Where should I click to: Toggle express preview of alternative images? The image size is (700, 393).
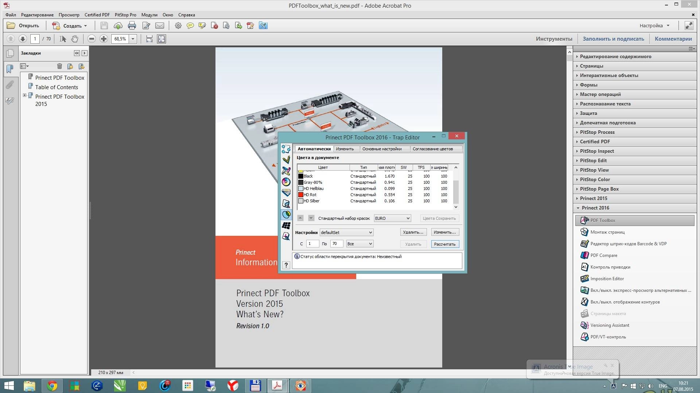(x=636, y=290)
